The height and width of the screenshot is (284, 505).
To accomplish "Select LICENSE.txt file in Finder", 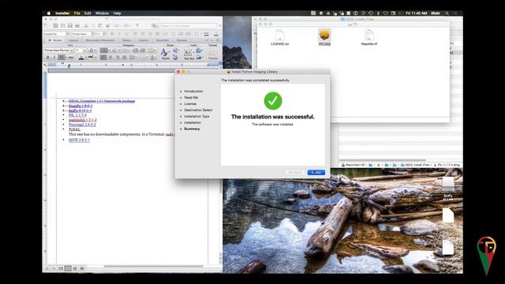I will click(x=279, y=37).
